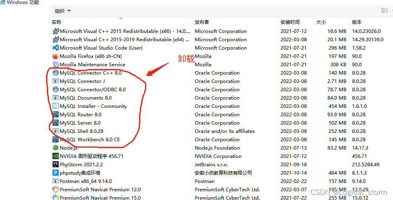
Task: Click the PhpStorm icon
Action: tap(55, 164)
